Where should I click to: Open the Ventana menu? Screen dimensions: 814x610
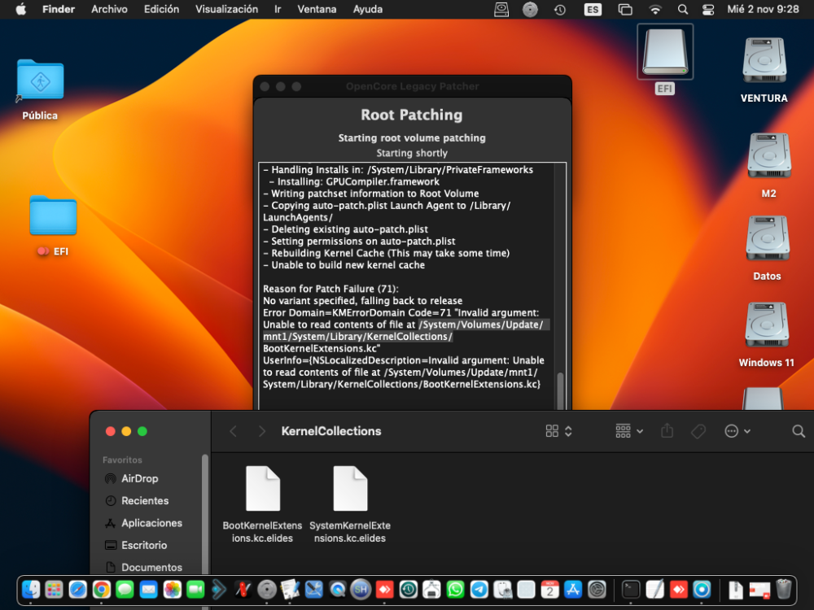(x=317, y=9)
